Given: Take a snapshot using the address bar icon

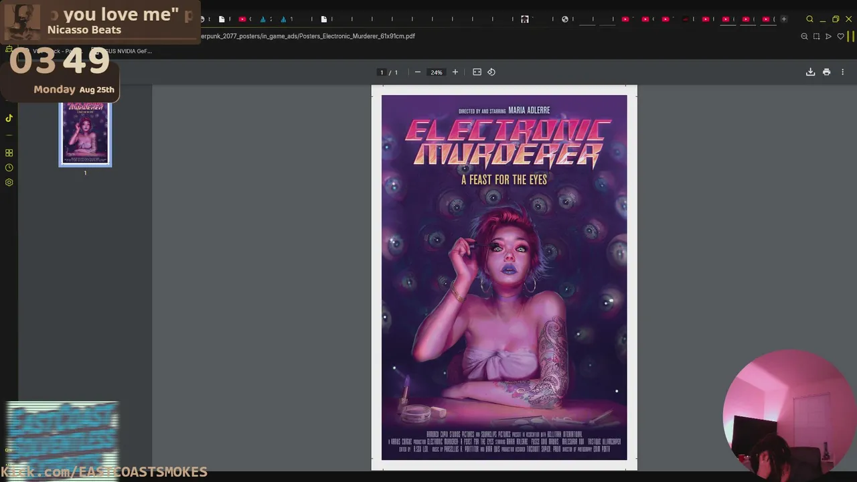Looking at the screenshot, I should click(816, 36).
